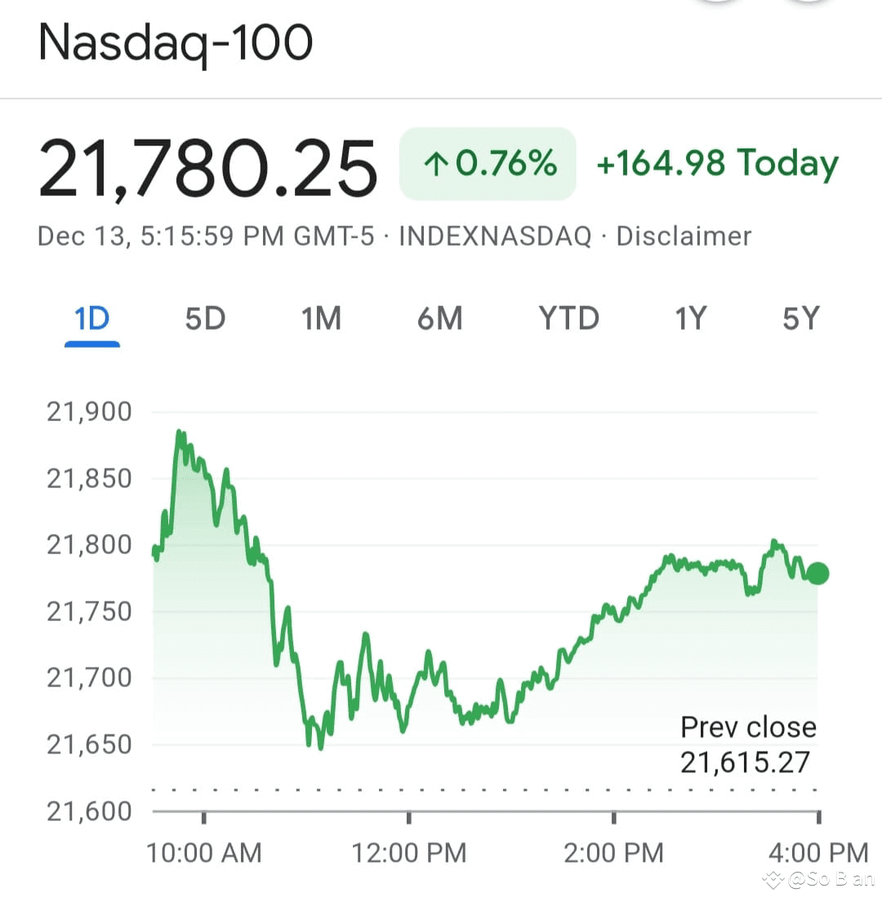Select the 1M chart period
This screenshot has height=897, width=882.
322,319
